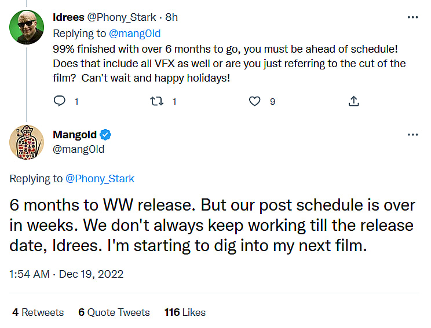Retweet the Idrees tweet

click(156, 101)
